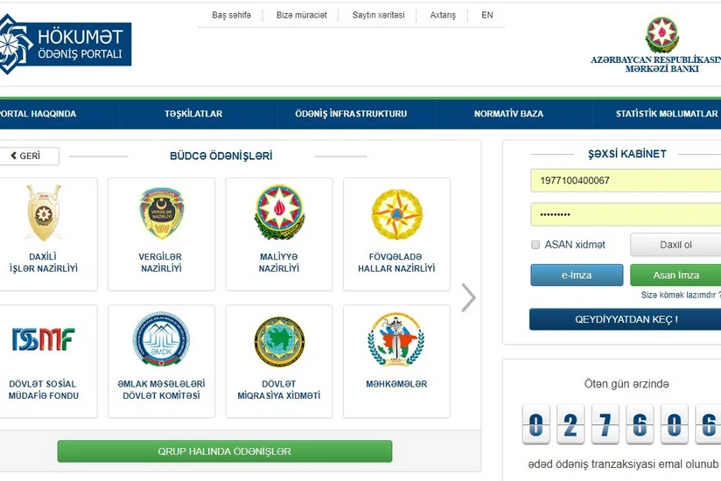Click the Büdcə Ödənişləri heading

221,157
